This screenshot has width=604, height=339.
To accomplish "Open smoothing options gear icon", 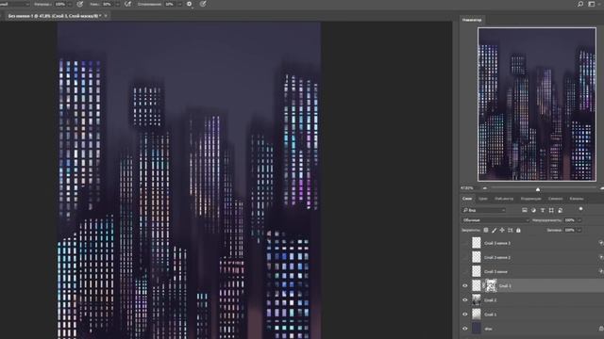I will (x=189, y=4).
